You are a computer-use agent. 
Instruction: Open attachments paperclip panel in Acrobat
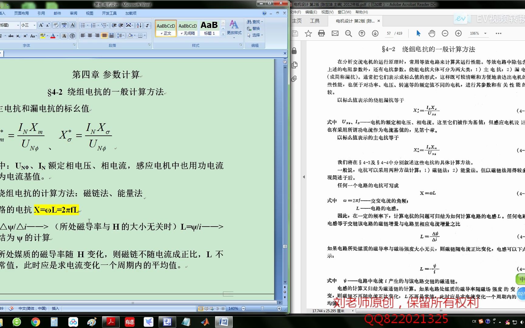[x=294, y=79]
